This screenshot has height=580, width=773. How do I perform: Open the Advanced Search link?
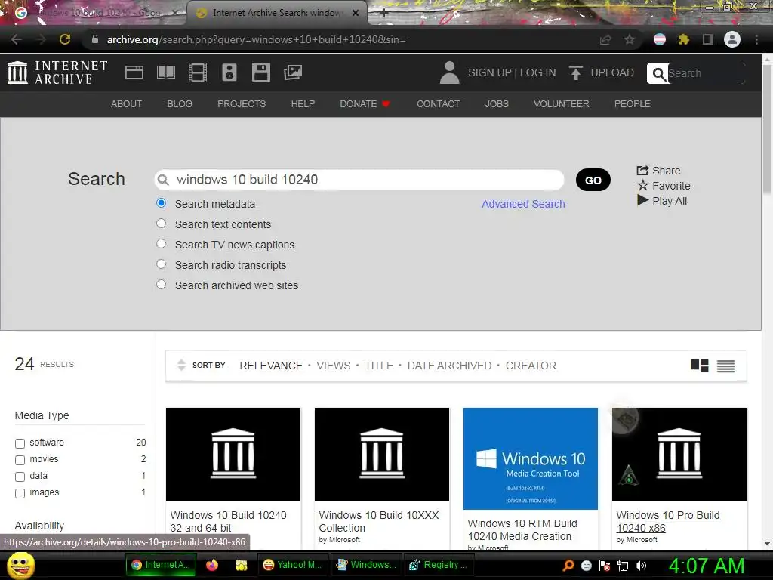523,204
